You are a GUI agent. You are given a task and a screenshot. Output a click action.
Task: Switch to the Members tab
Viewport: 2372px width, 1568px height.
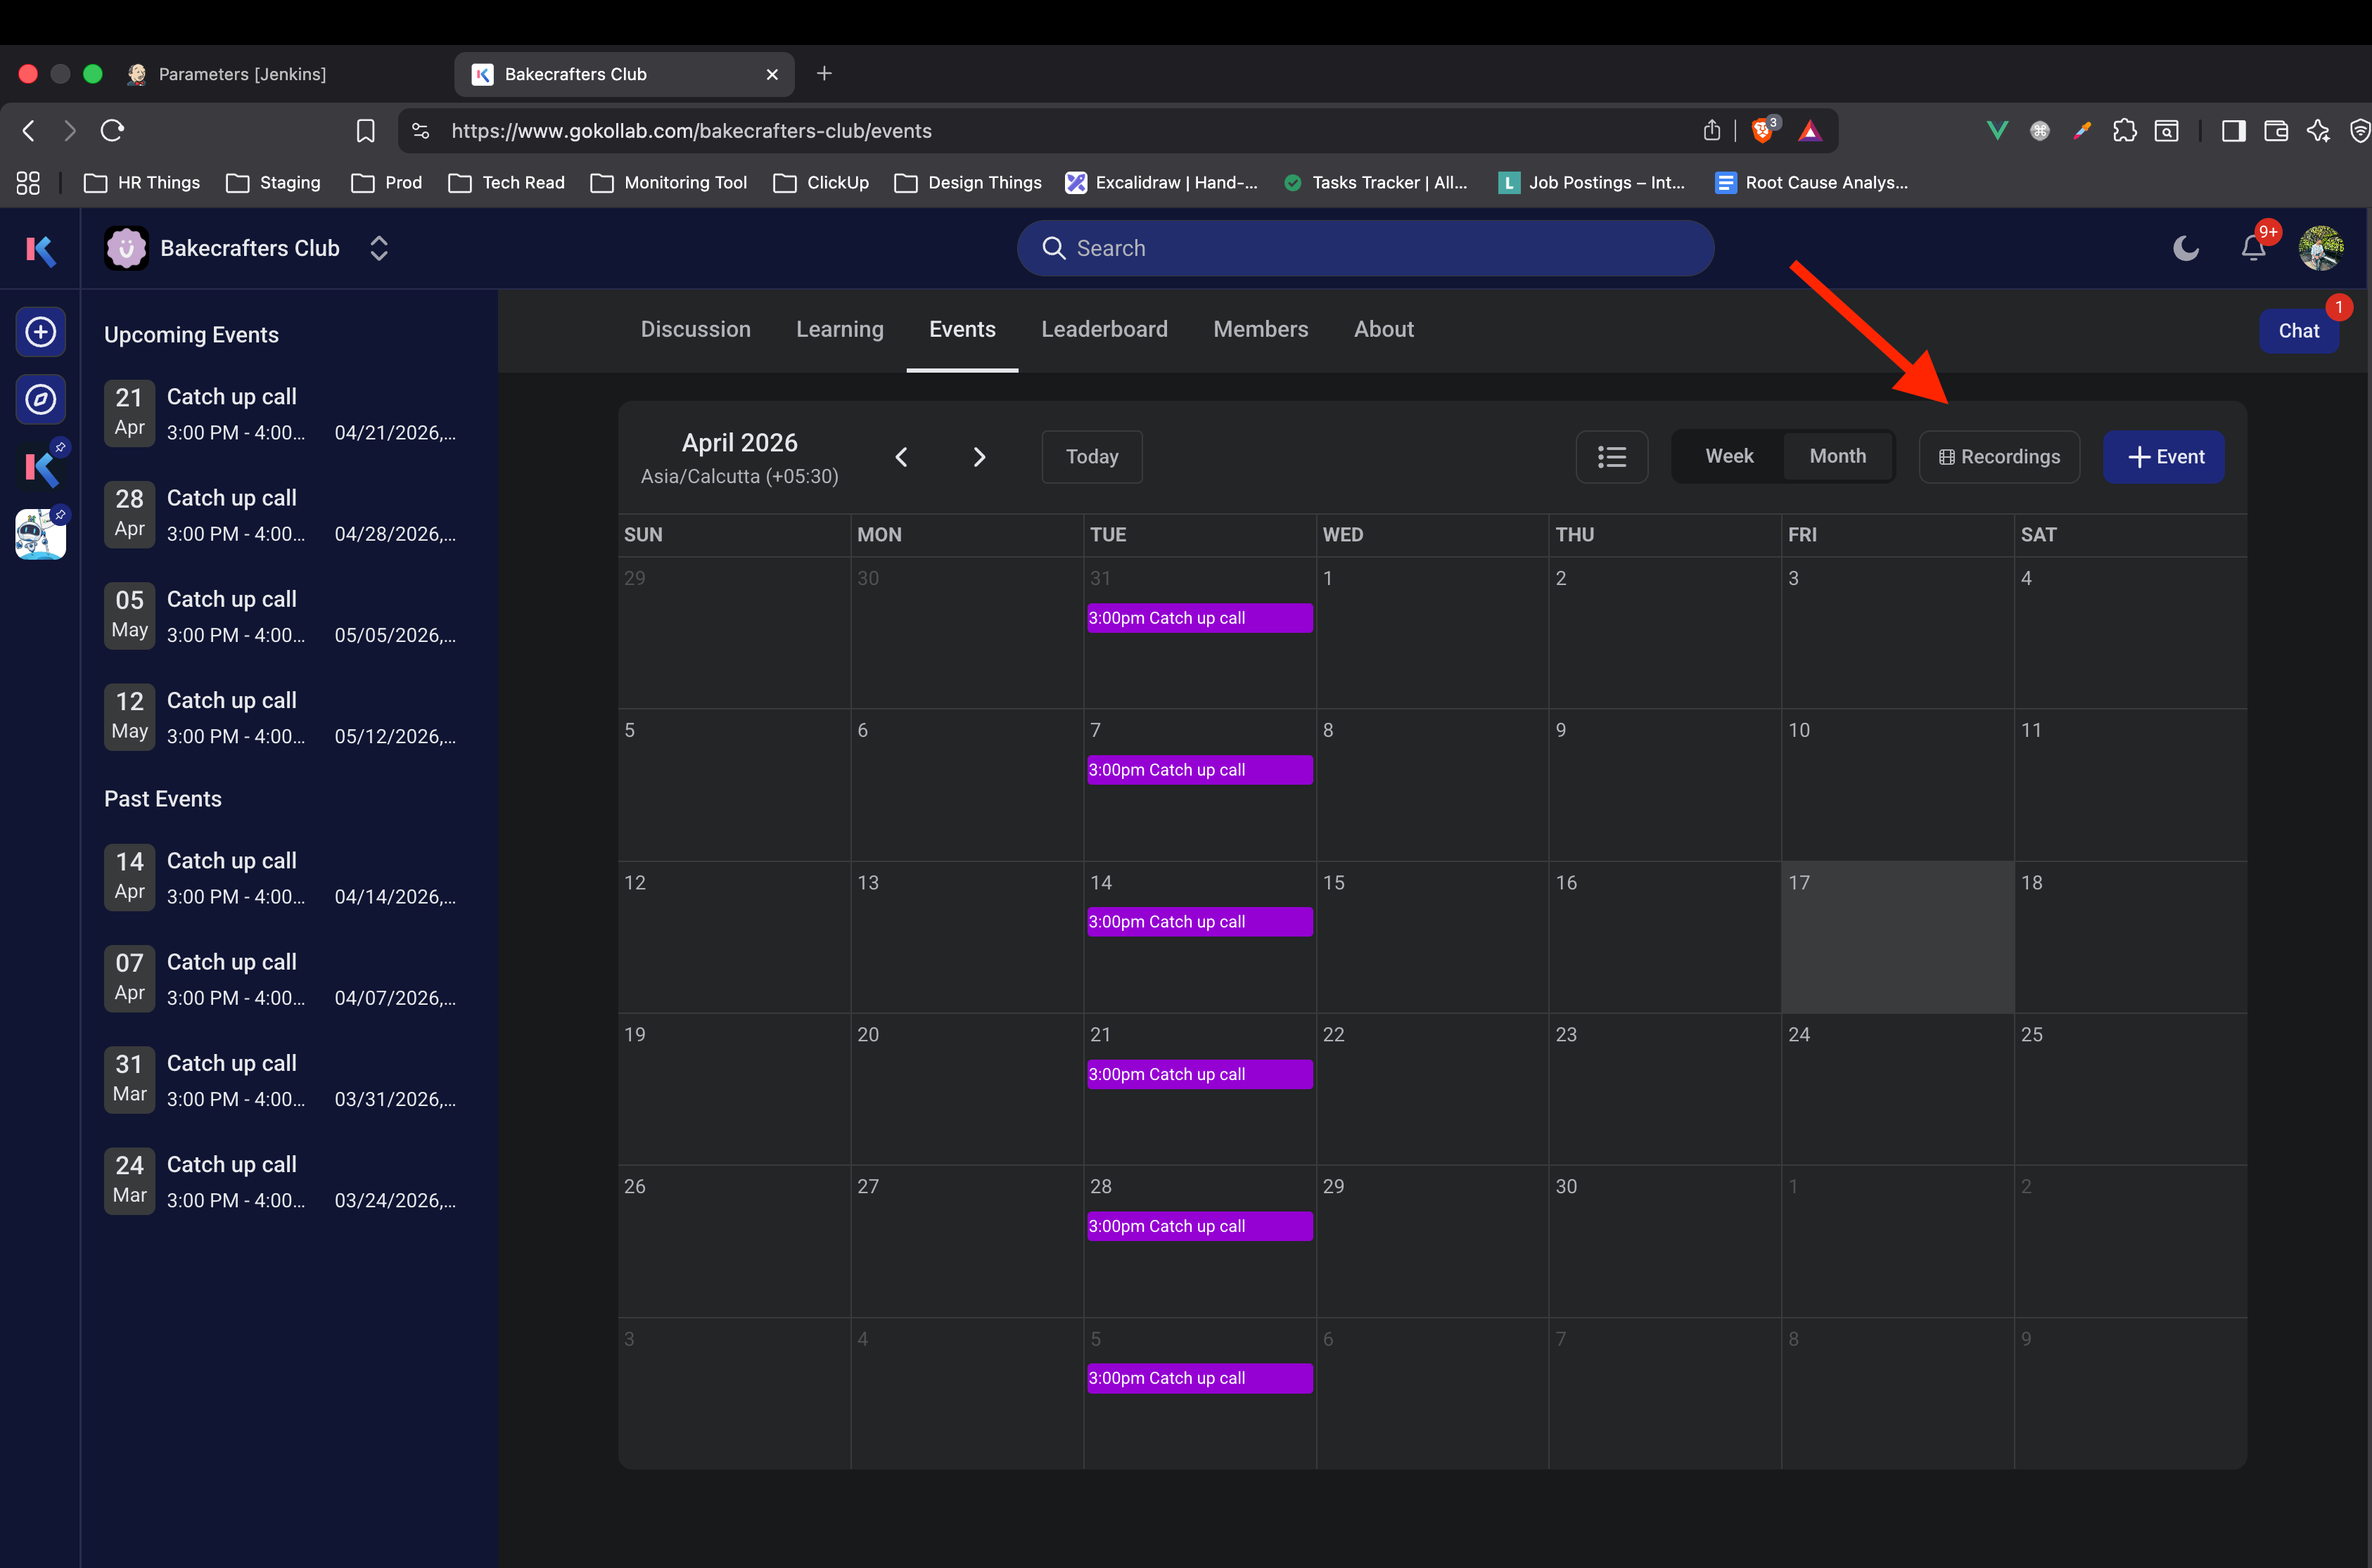click(1260, 330)
